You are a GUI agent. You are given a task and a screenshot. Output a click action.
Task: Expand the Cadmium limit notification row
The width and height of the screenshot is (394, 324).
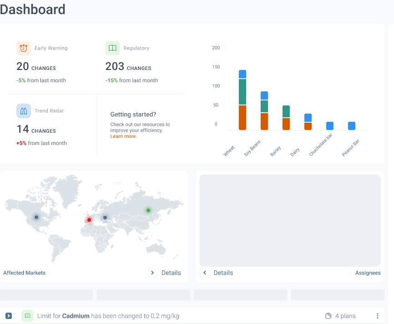(9, 316)
